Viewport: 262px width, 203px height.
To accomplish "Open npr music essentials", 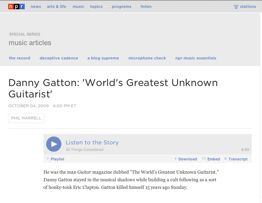I will point(196,58).
